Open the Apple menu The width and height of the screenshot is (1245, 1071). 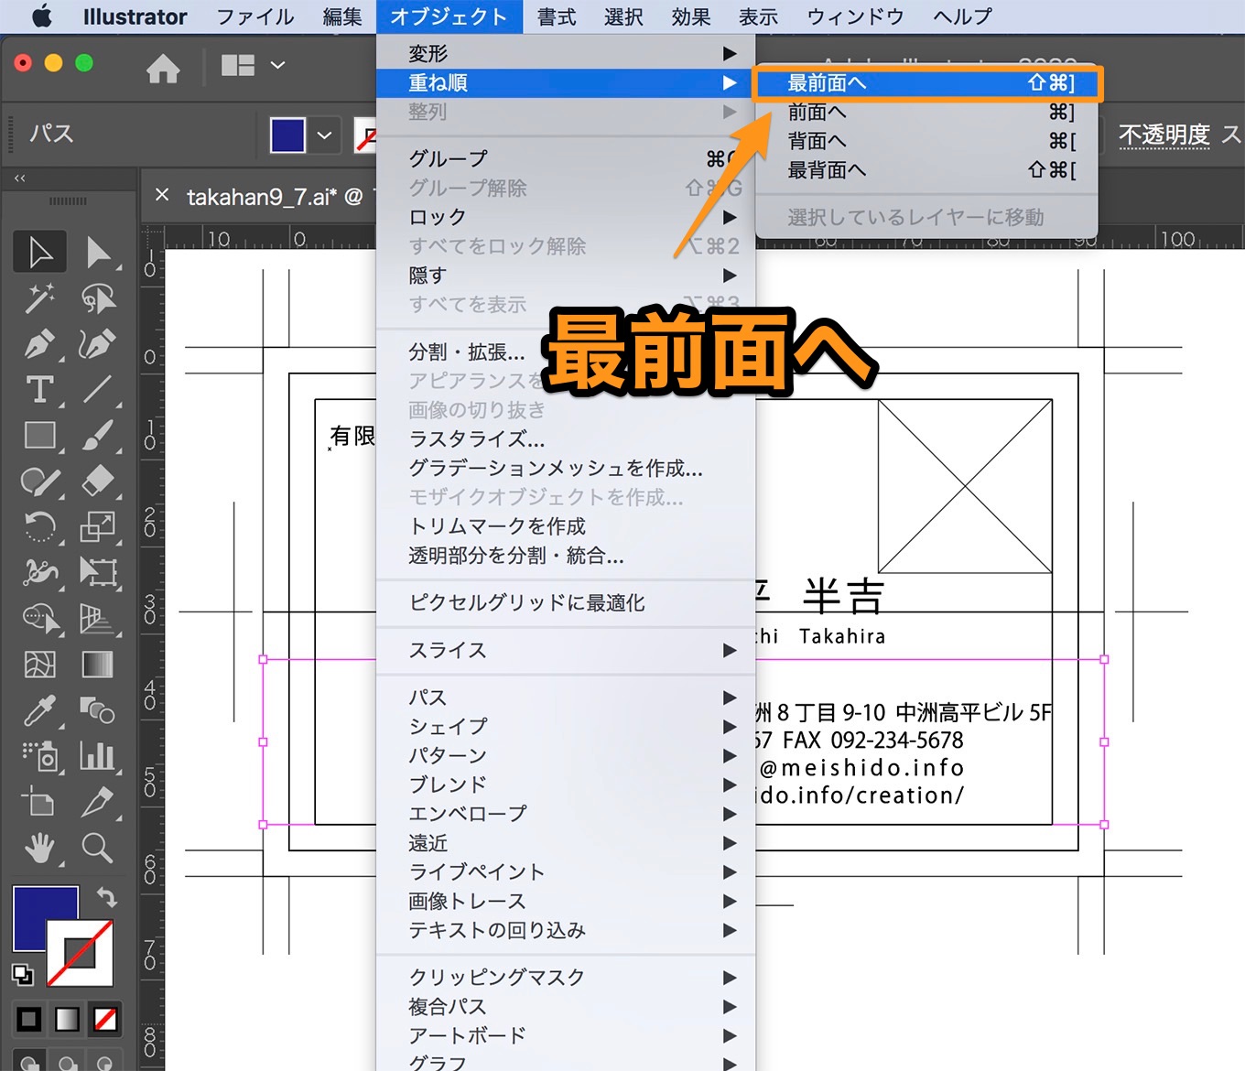(x=41, y=16)
